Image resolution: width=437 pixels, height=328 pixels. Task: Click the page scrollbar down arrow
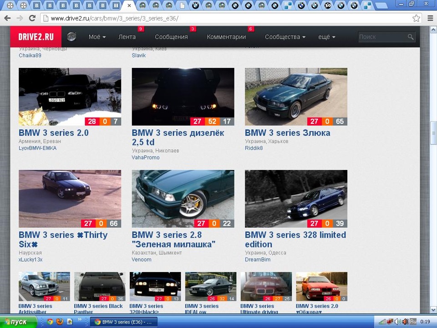click(433, 310)
